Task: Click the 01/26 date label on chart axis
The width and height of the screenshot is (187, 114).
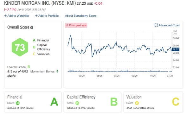Action: point(170,76)
